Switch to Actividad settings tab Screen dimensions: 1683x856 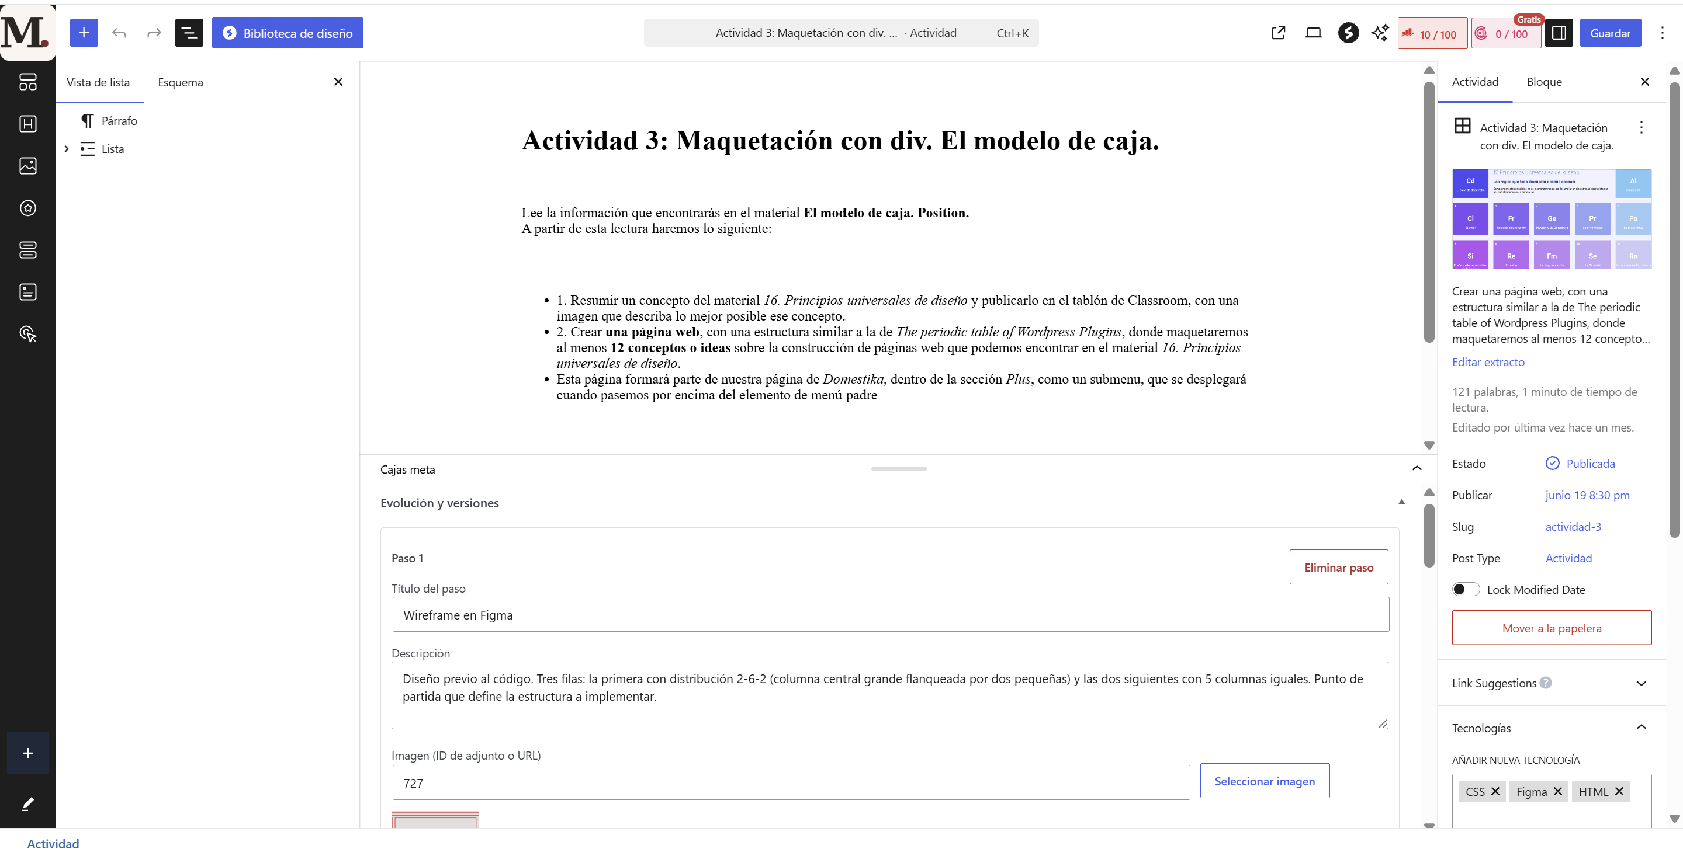tap(1474, 82)
